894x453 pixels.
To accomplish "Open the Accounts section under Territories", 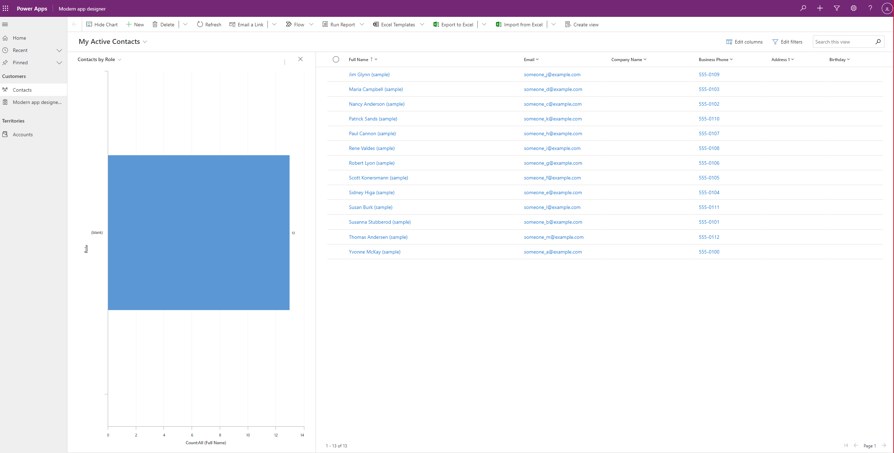I will click(22, 134).
